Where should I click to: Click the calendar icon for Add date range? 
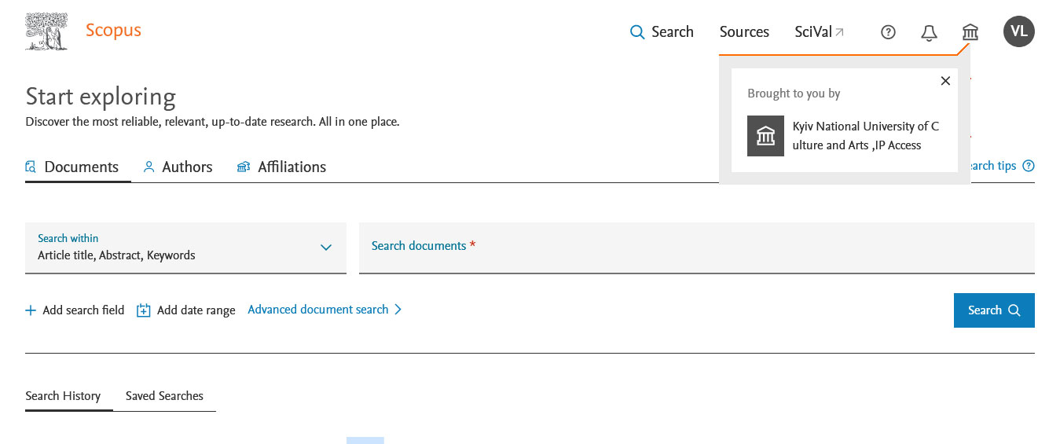(144, 310)
